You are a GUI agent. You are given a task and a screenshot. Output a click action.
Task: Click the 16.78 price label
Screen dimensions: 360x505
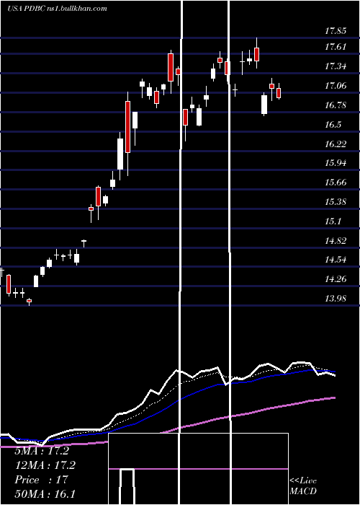tap(336, 105)
